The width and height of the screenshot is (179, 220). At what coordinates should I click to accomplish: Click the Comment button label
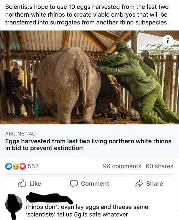click(95, 184)
